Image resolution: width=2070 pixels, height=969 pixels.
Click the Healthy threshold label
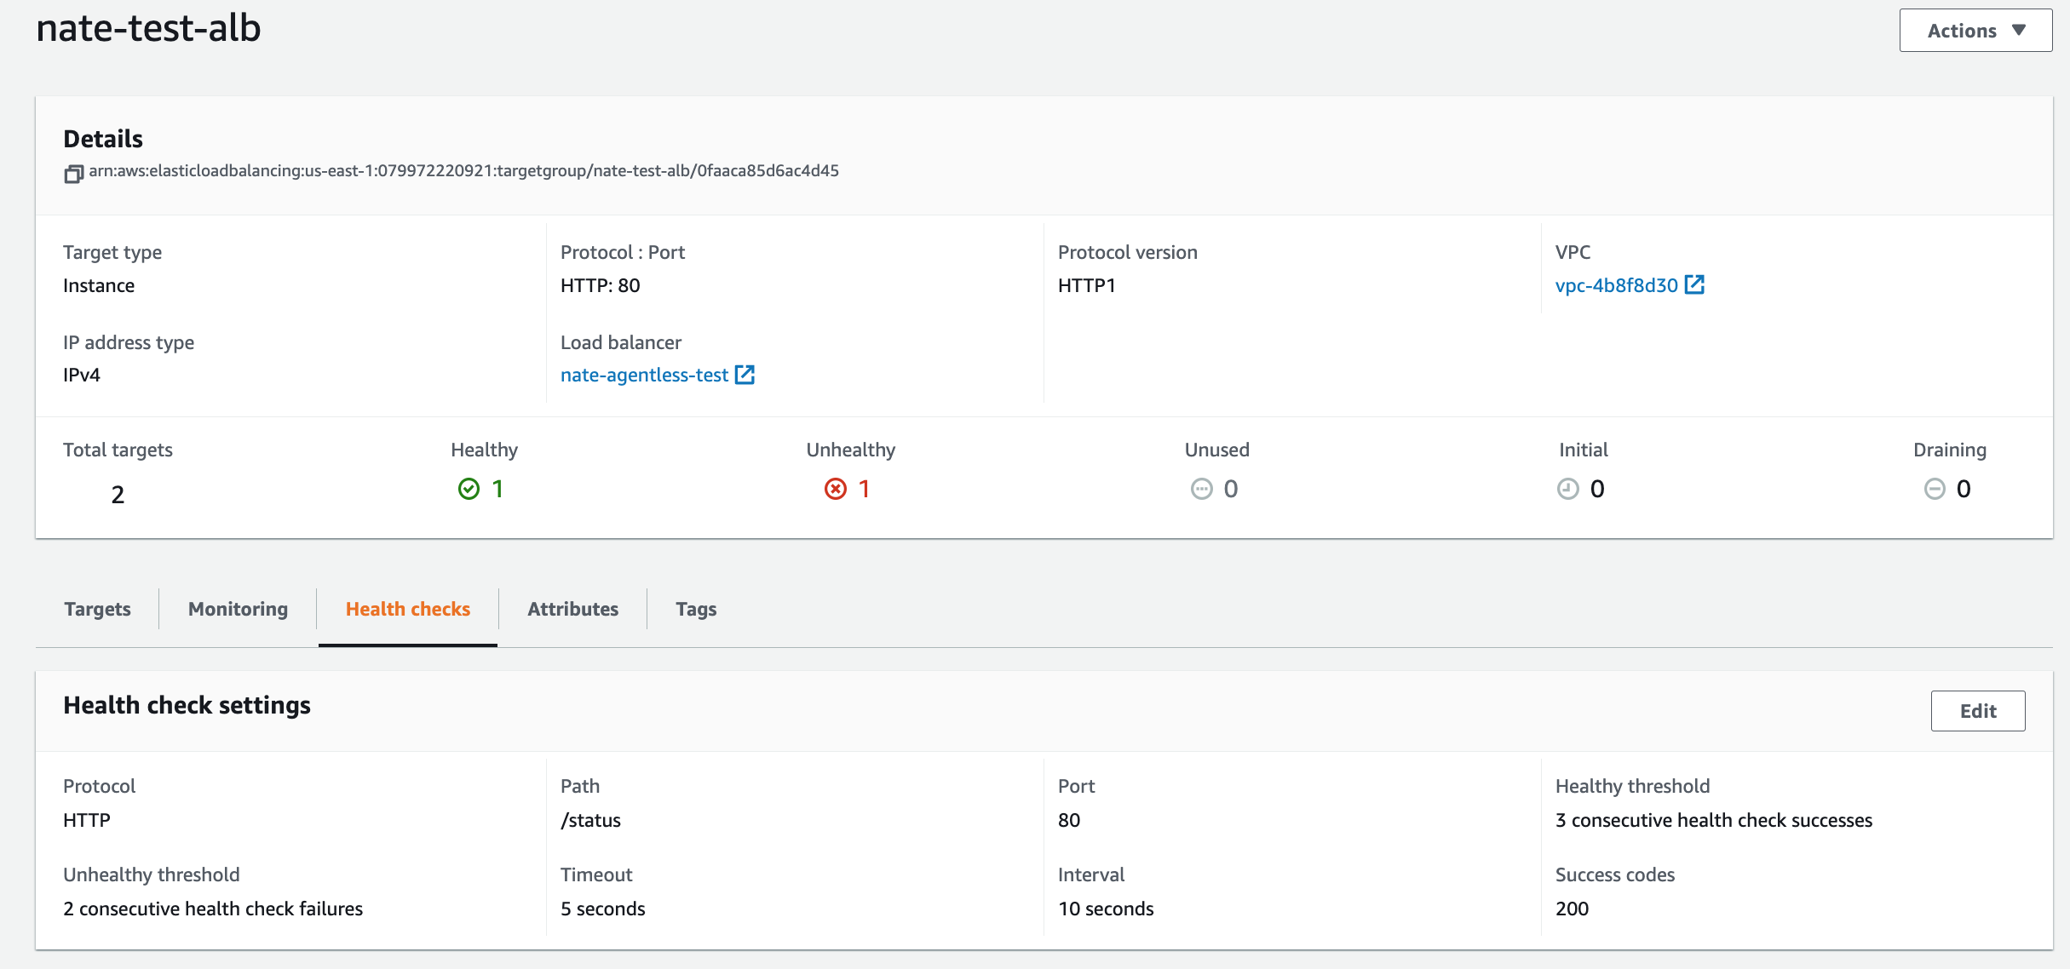pyautogui.click(x=1632, y=786)
